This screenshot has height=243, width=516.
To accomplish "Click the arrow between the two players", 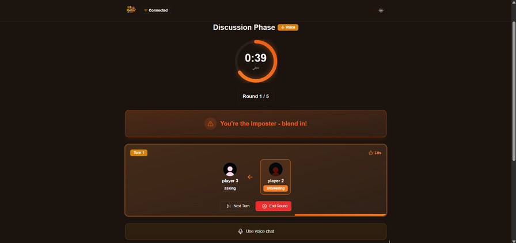I will 250,177.
